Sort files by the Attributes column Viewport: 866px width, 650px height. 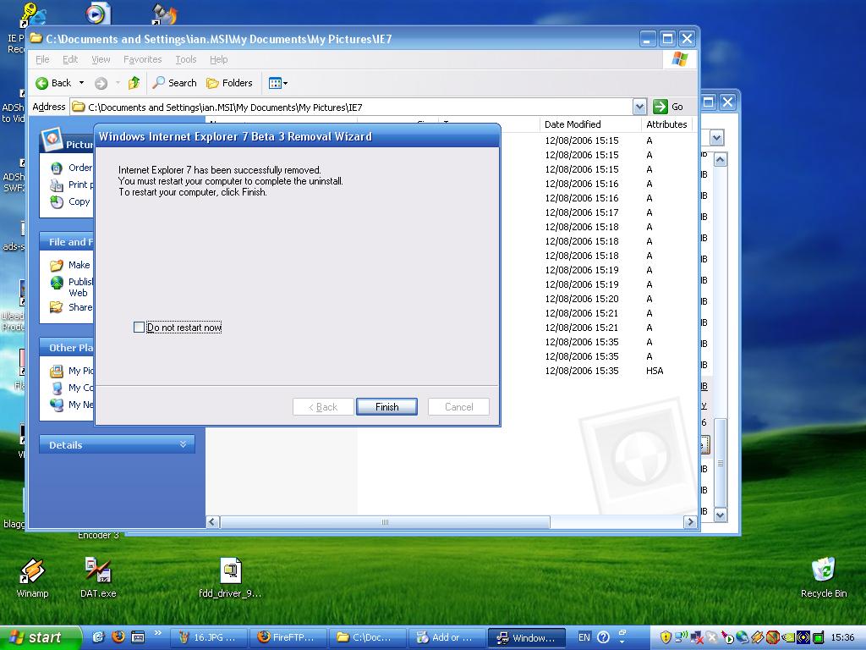666,124
